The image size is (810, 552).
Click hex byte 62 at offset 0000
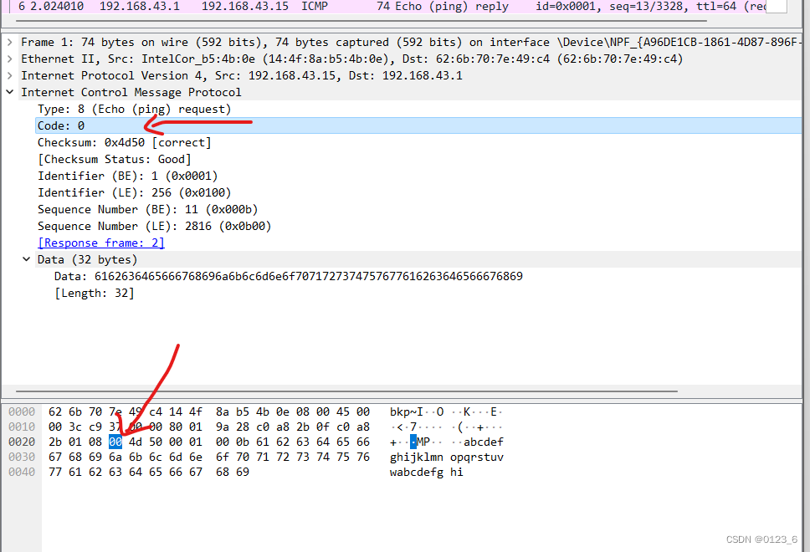pos(55,412)
